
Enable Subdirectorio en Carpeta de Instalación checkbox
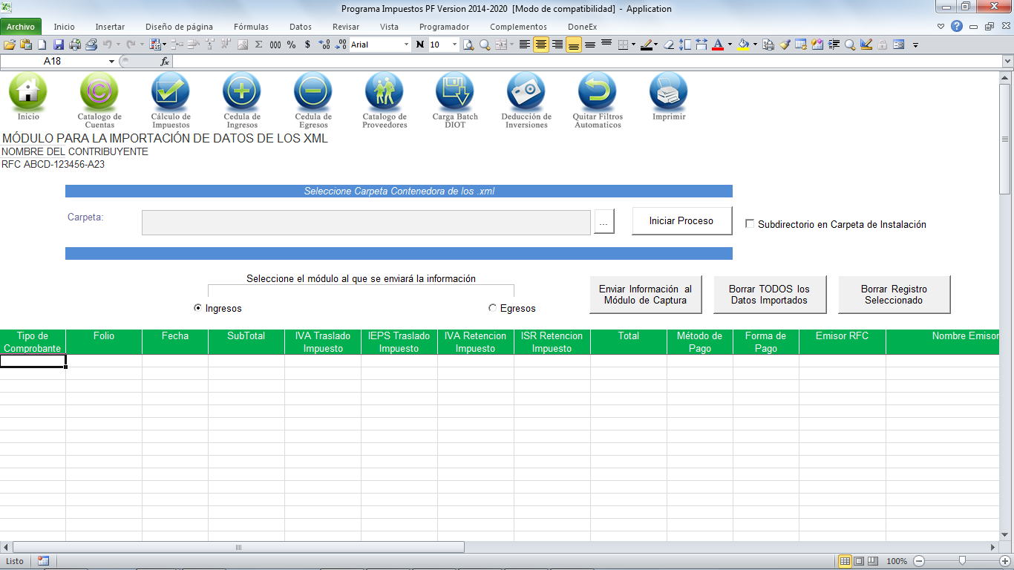[x=750, y=224]
